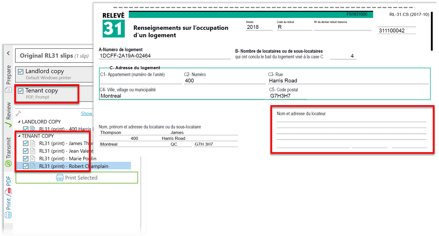
Task: Select the RL31 (print) - Robert Champlain row
Action: pos(73,166)
